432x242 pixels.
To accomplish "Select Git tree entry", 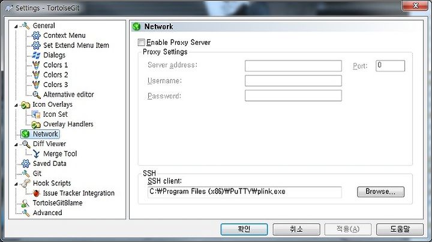I will point(37,174).
